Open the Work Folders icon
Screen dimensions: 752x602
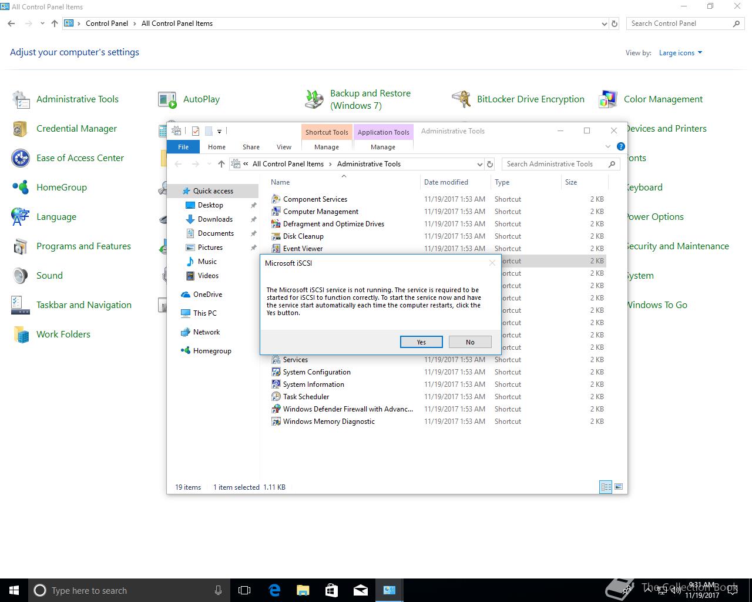pyautogui.click(x=21, y=335)
